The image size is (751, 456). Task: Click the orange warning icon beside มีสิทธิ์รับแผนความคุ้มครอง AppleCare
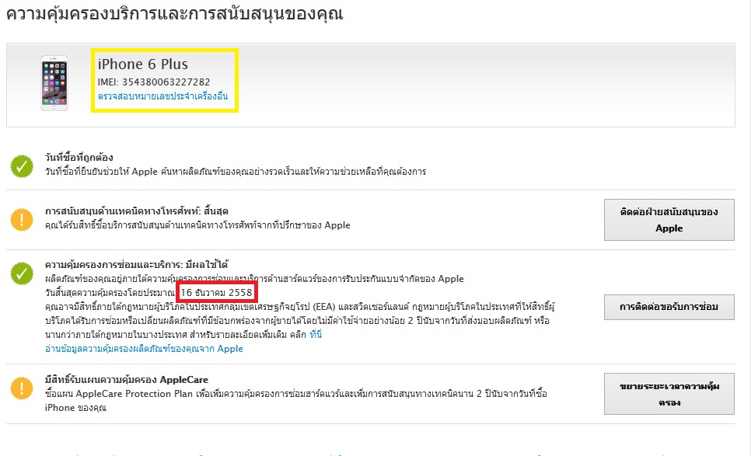point(22,388)
